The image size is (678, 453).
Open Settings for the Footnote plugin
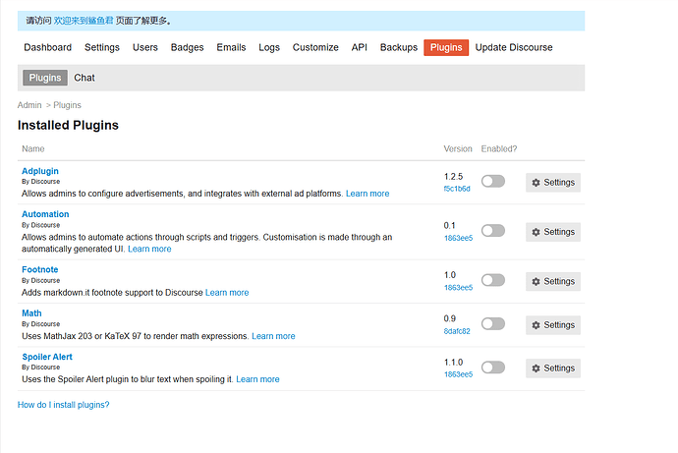[553, 281]
